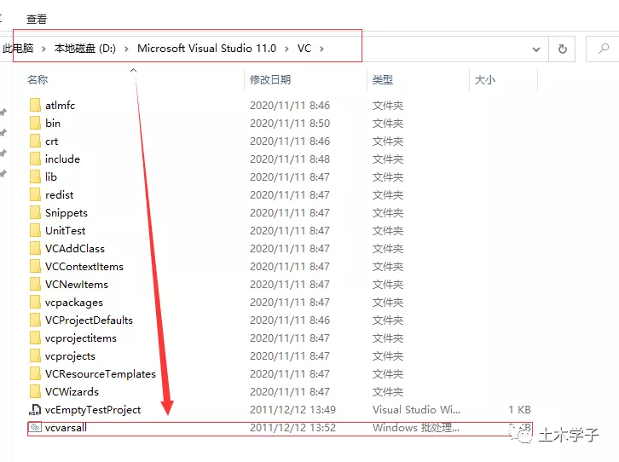Select the VCResourceTemplates folder icon
The image size is (619, 462).
click(35, 374)
